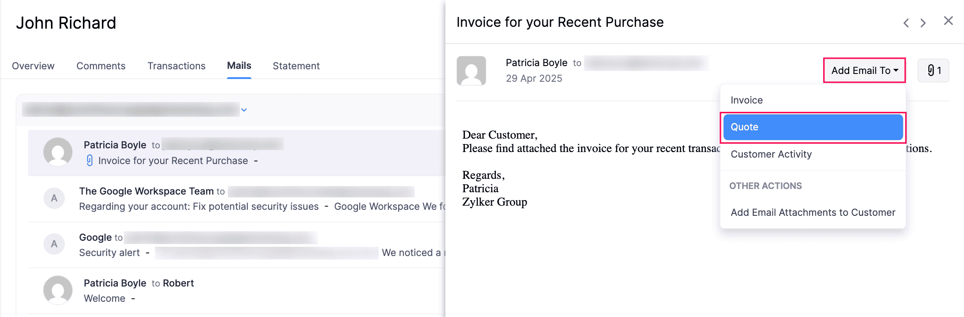Screen dimensions: 964x317
Task: Expand the blurred mailbox selector chevron
Action: [244, 110]
